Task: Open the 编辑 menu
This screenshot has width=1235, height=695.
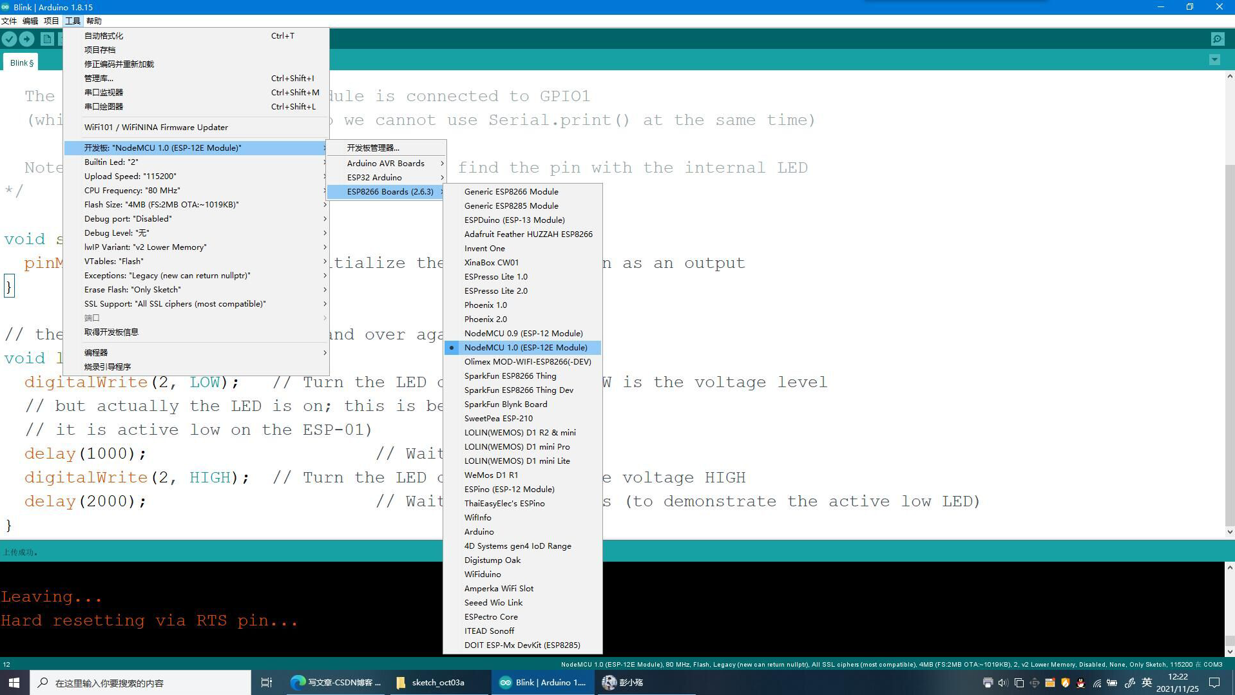Action: click(30, 21)
